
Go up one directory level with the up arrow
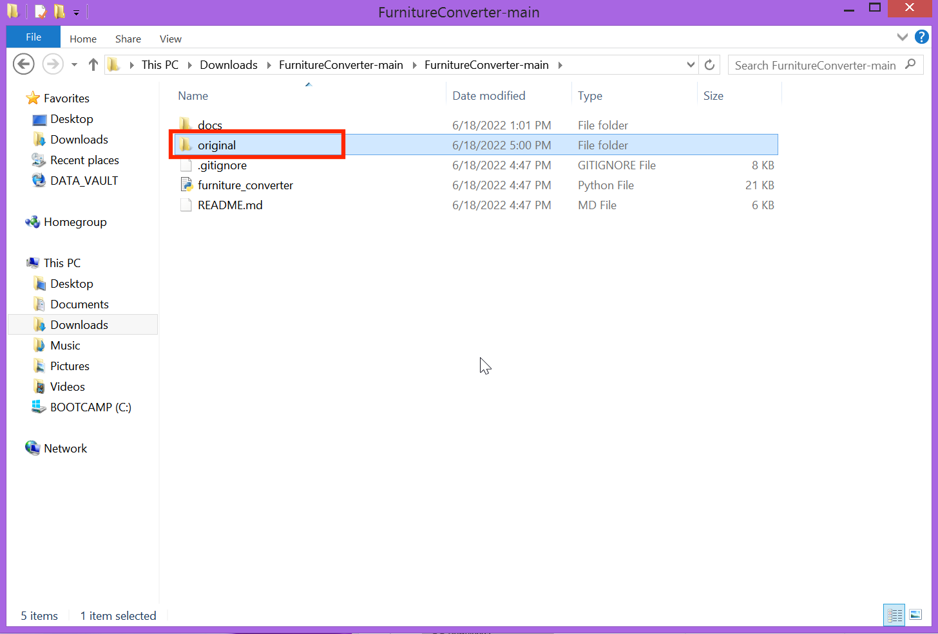click(94, 64)
